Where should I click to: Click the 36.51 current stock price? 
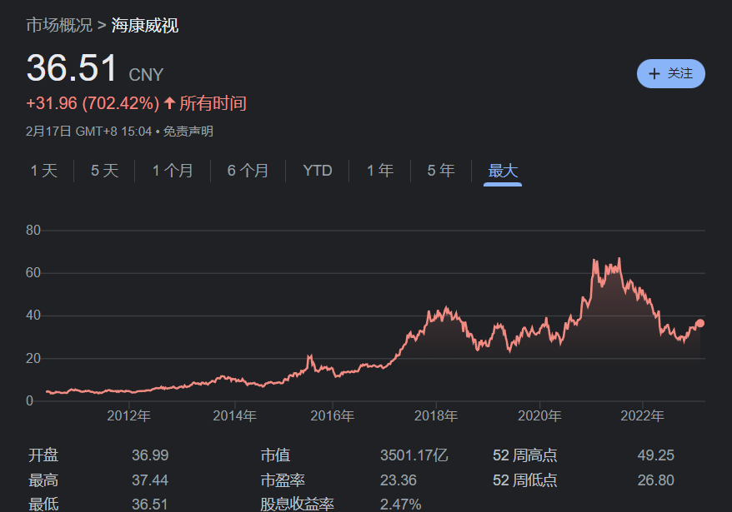click(x=72, y=68)
